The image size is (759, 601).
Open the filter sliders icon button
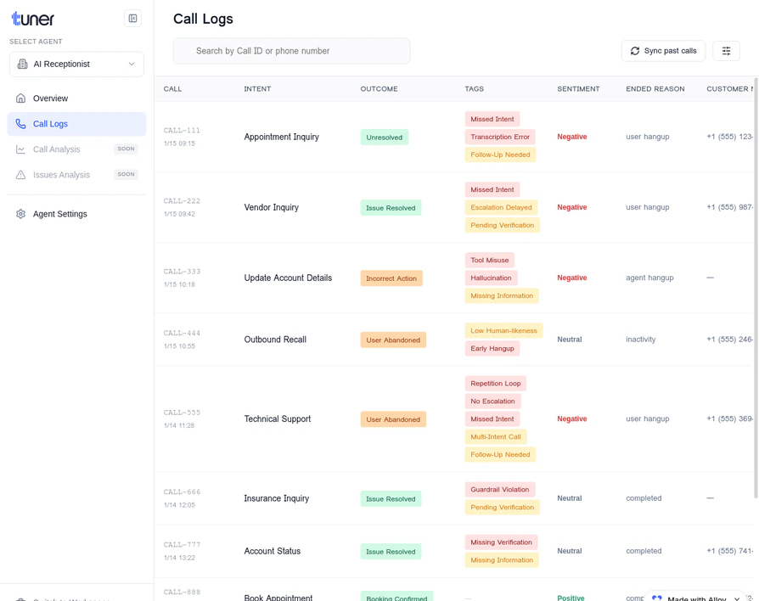[726, 51]
